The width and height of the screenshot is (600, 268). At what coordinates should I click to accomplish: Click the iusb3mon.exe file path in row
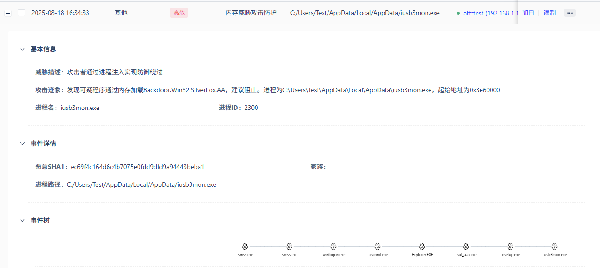coord(364,13)
